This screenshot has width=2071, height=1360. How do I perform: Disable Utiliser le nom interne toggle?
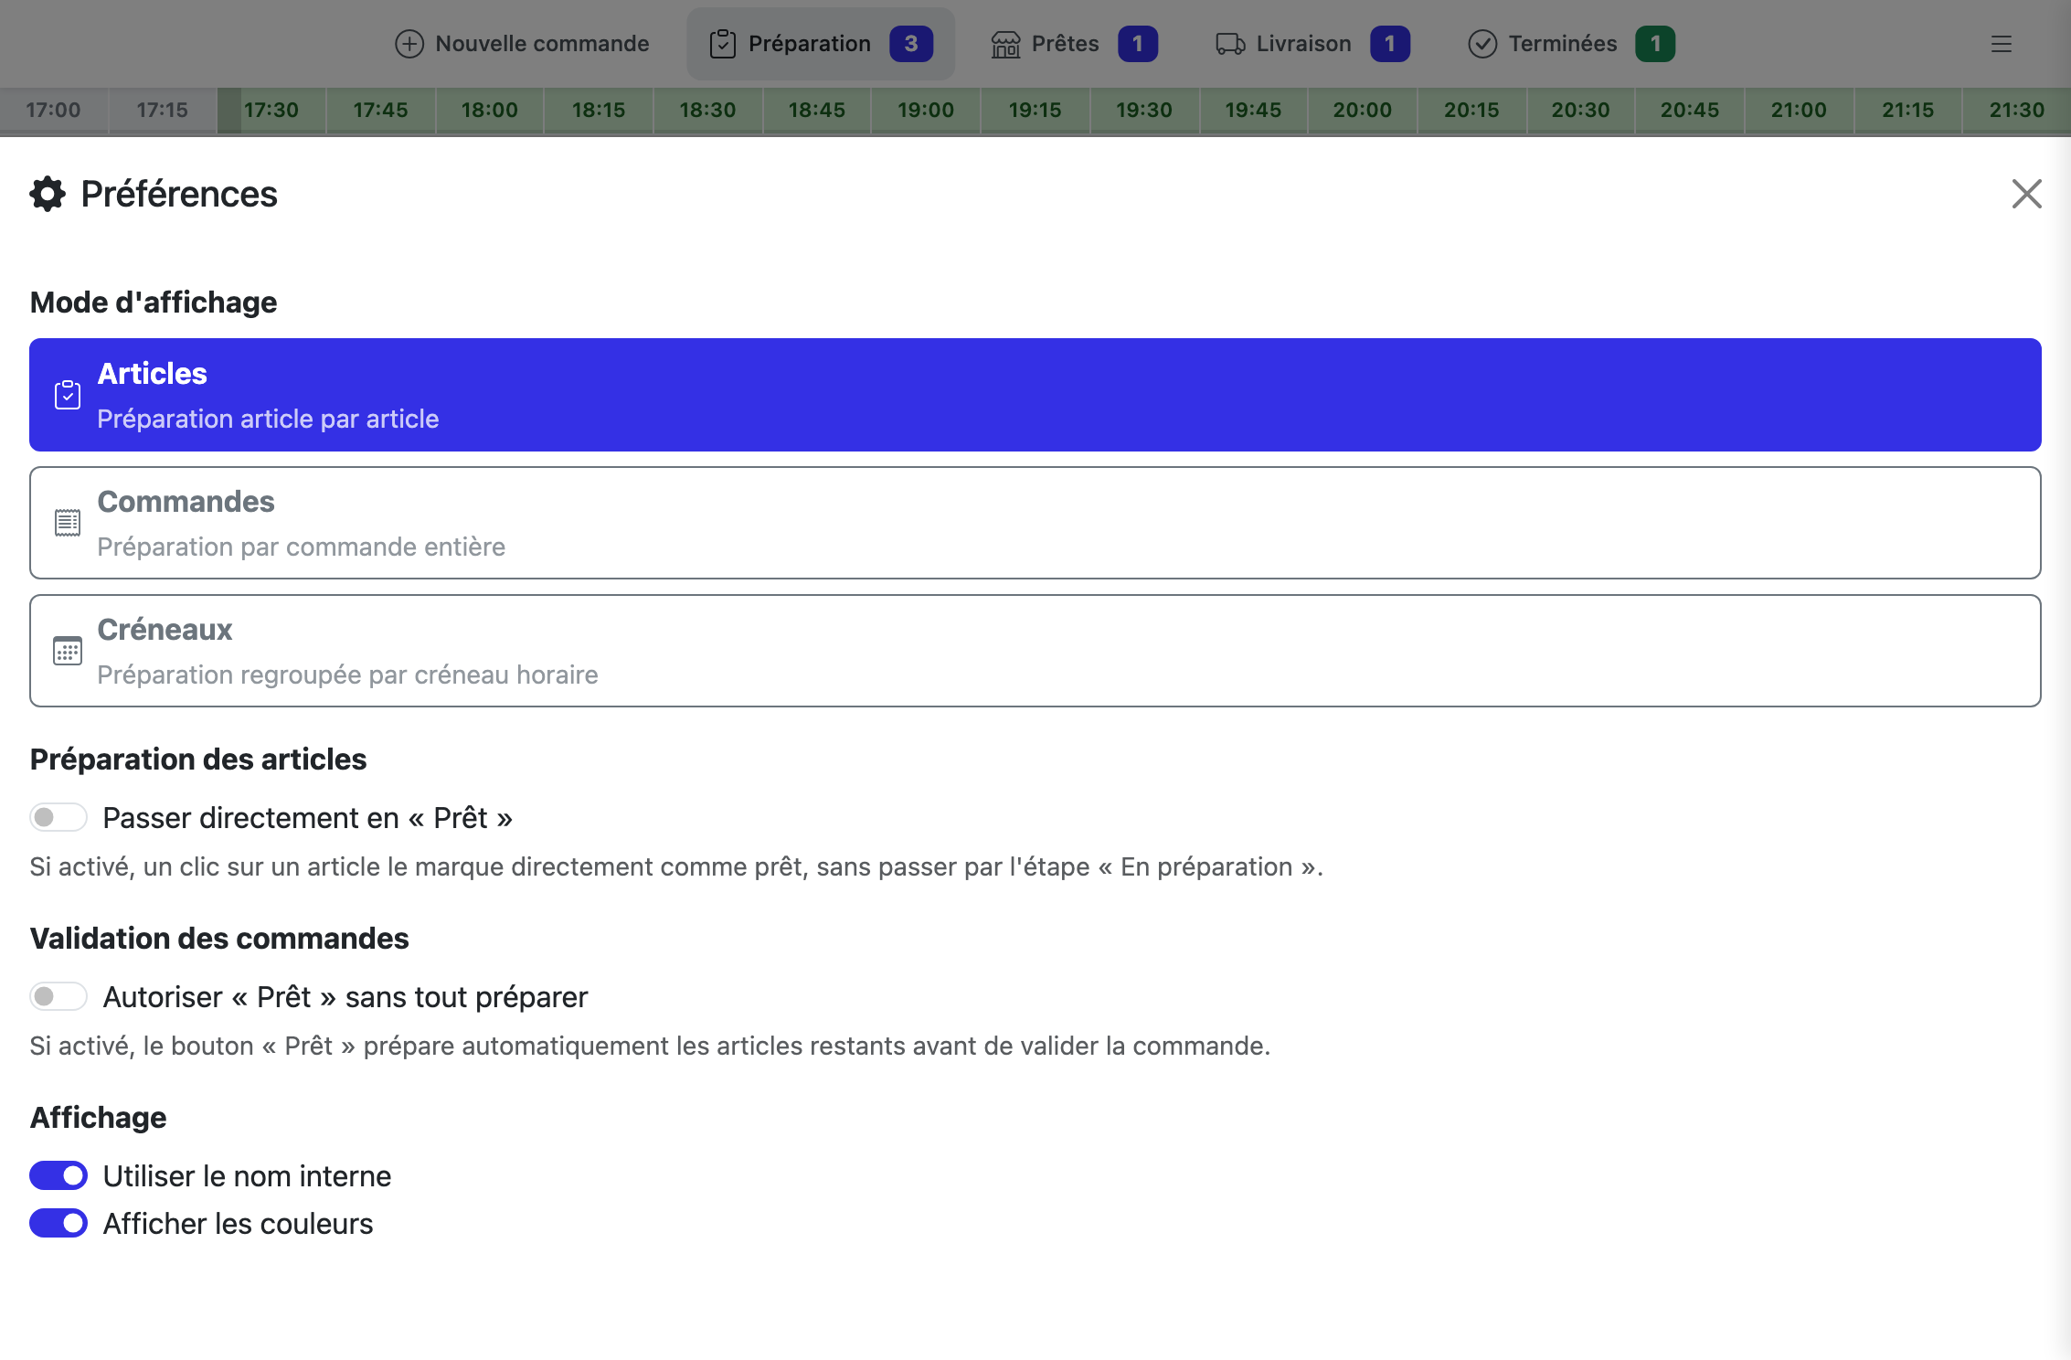[58, 1175]
